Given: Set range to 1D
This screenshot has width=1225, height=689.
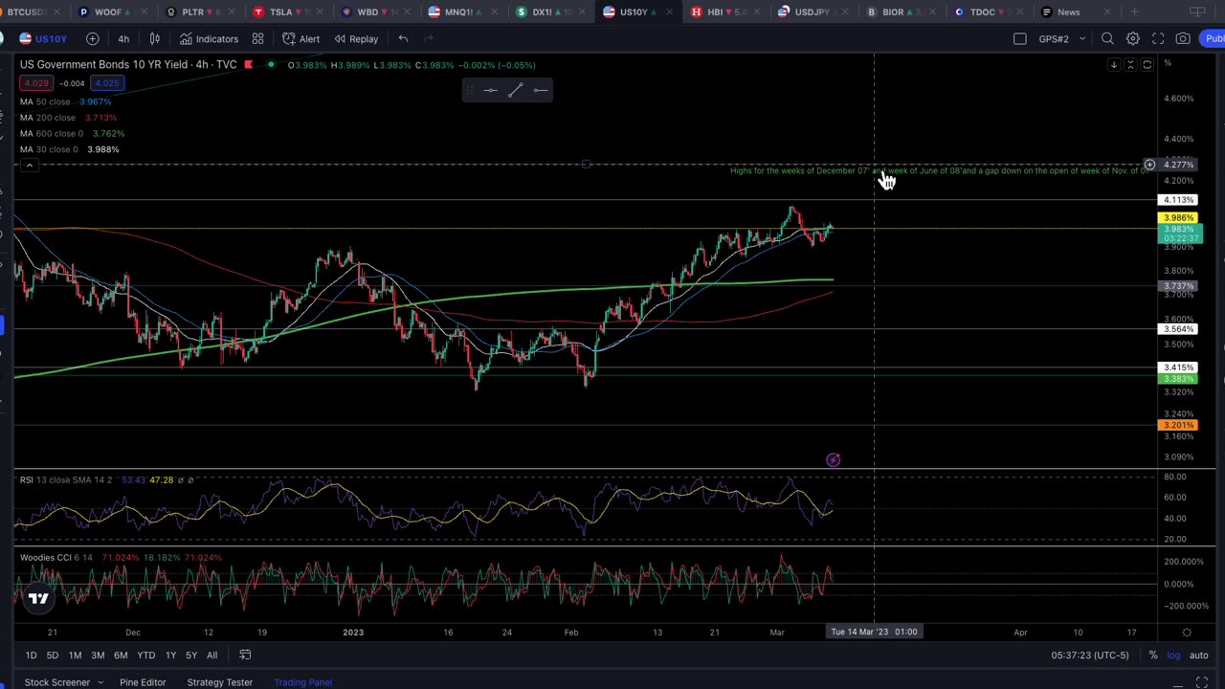Looking at the screenshot, I should click(x=31, y=656).
